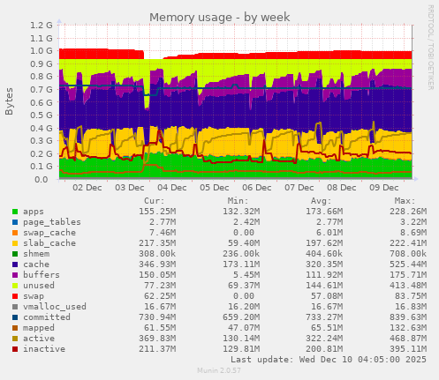Click the blue page_tables legend swatch

click(x=15, y=222)
